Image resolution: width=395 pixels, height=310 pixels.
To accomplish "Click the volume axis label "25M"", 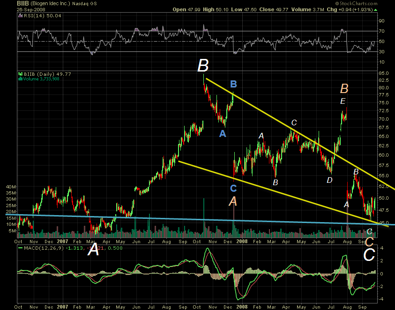I will [11, 205].
